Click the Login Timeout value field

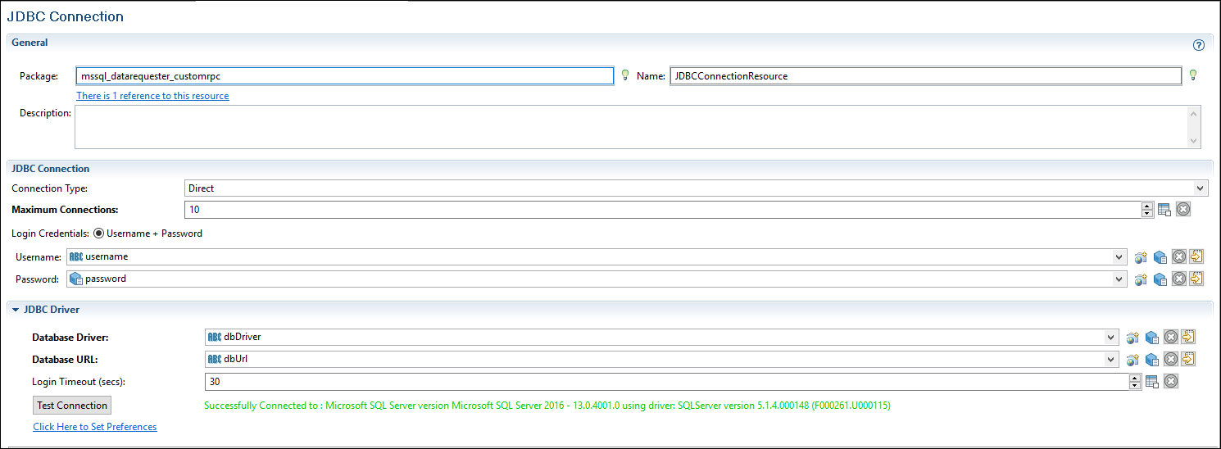(667, 382)
